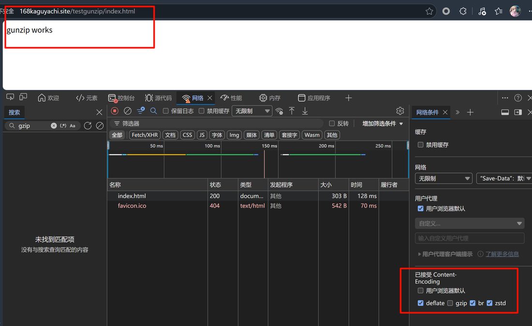Open network conditions wifi gear icon

(279, 111)
